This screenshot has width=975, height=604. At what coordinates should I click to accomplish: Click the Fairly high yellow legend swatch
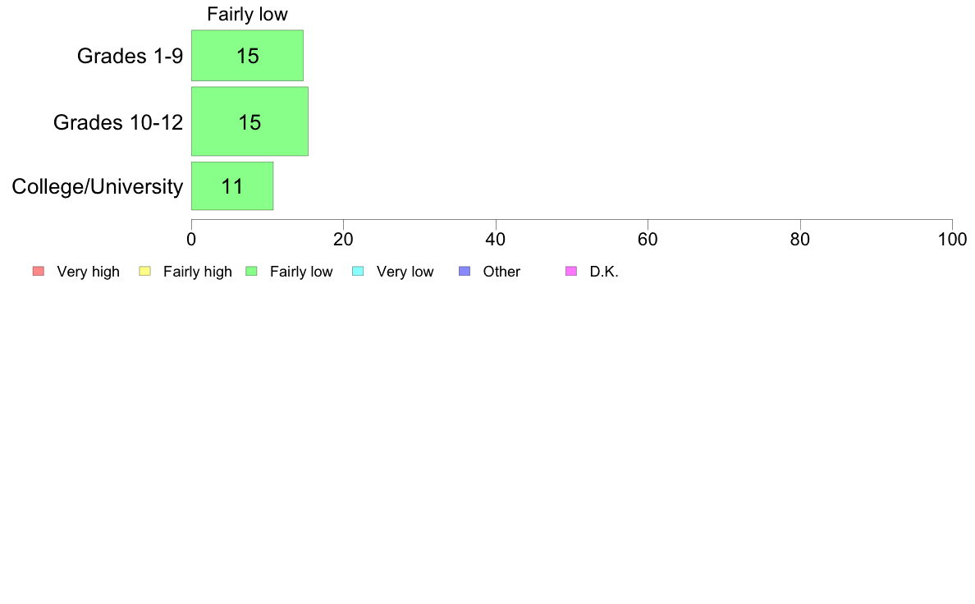click(145, 271)
